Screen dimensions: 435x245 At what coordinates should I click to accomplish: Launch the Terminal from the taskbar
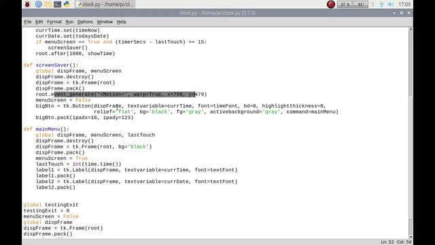click(57, 4)
